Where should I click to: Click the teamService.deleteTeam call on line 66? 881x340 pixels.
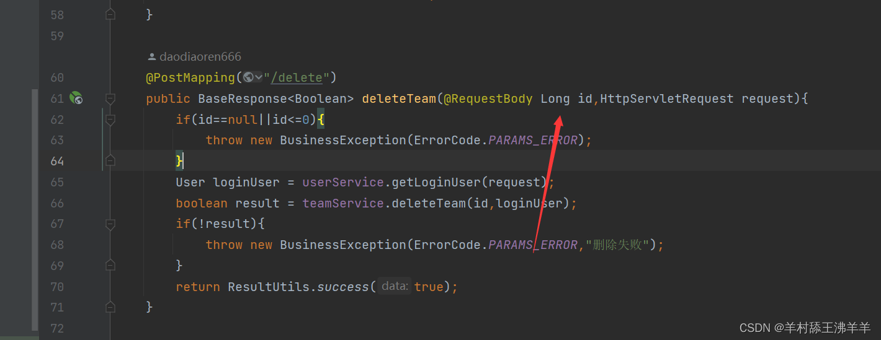[x=429, y=203]
